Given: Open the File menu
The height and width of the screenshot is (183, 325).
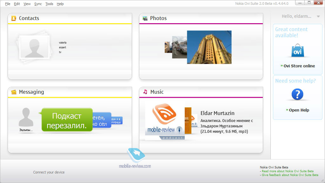Looking at the screenshot, I should (8, 4).
